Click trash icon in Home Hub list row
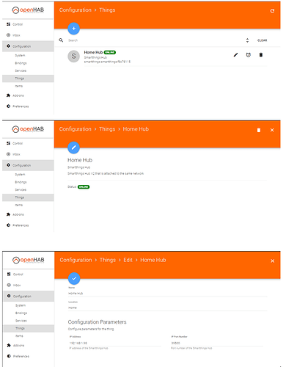 (x=261, y=55)
